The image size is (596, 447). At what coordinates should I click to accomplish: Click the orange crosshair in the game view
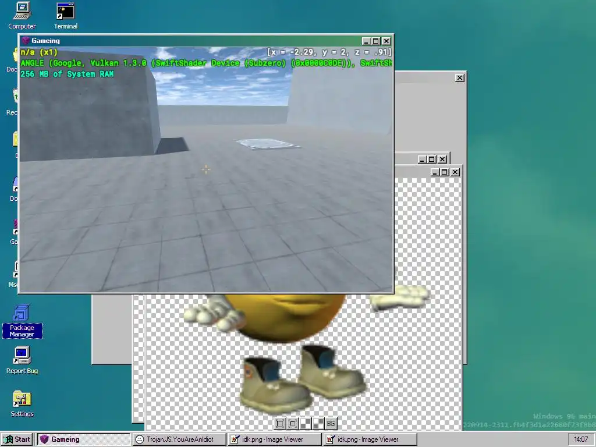(x=205, y=169)
